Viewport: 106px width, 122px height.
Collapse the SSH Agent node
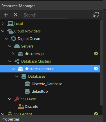(3, 114)
